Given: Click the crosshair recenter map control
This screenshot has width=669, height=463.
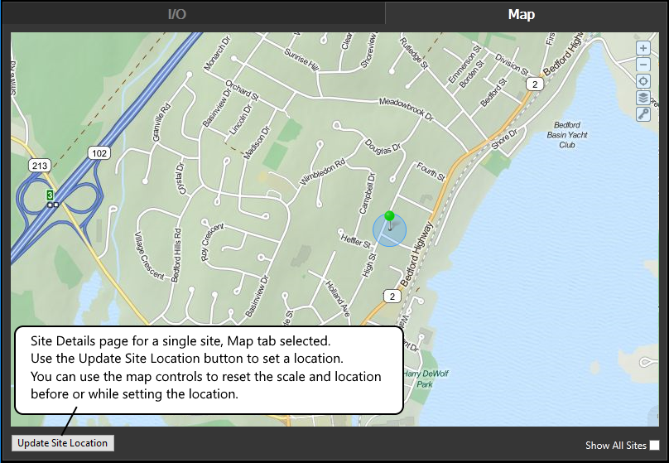Looking at the screenshot, I should [x=643, y=81].
